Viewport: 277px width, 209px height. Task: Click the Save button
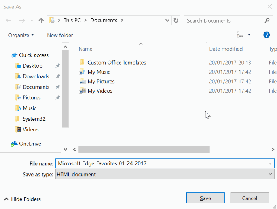(205, 198)
